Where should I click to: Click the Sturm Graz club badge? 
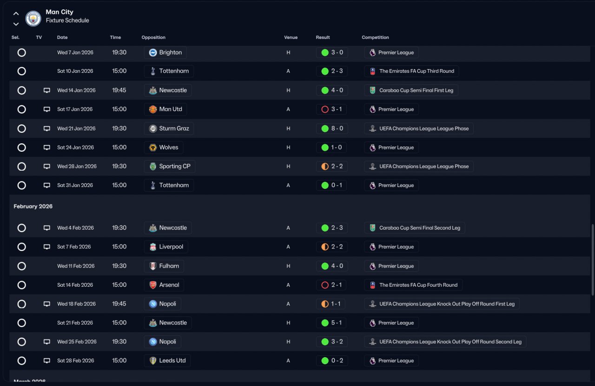tap(152, 129)
